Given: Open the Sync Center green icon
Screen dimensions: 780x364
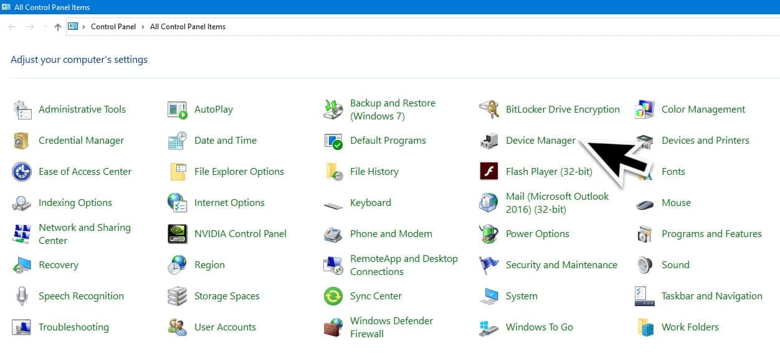Looking at the screenshot, I should coord(333,296).
